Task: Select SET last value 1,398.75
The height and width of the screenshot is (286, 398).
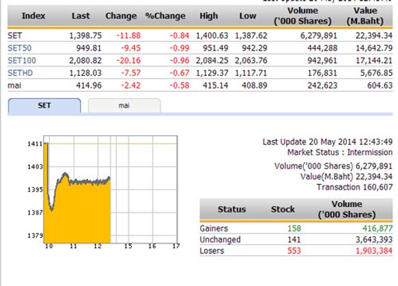Action: point(85,35)
